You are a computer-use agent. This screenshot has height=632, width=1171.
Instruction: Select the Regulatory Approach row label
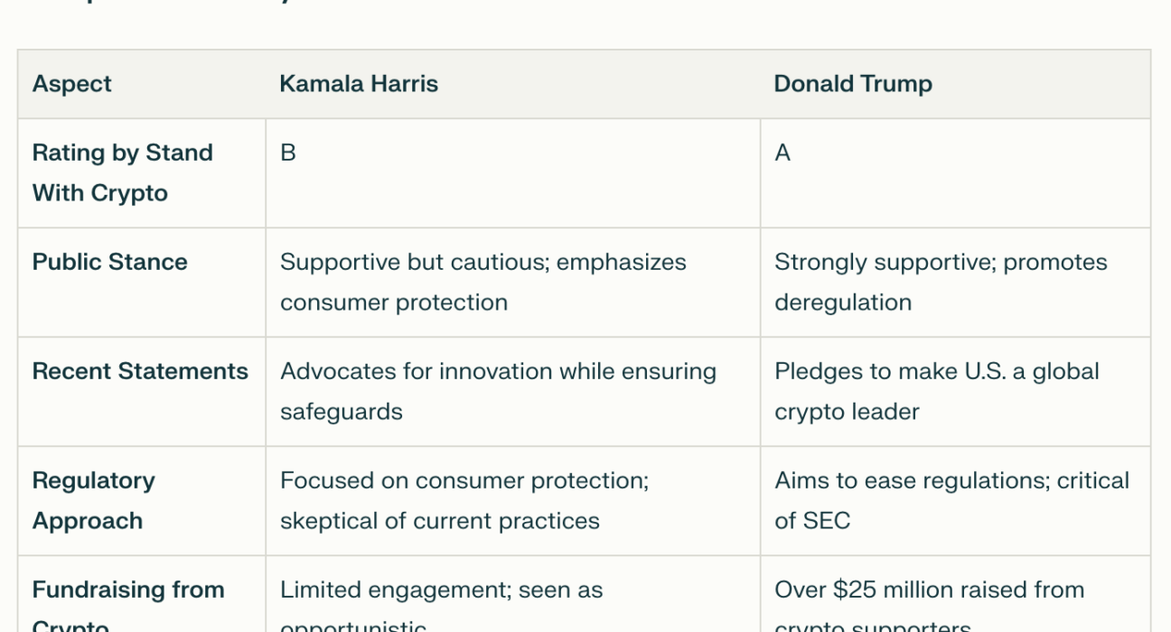point(94,500)
